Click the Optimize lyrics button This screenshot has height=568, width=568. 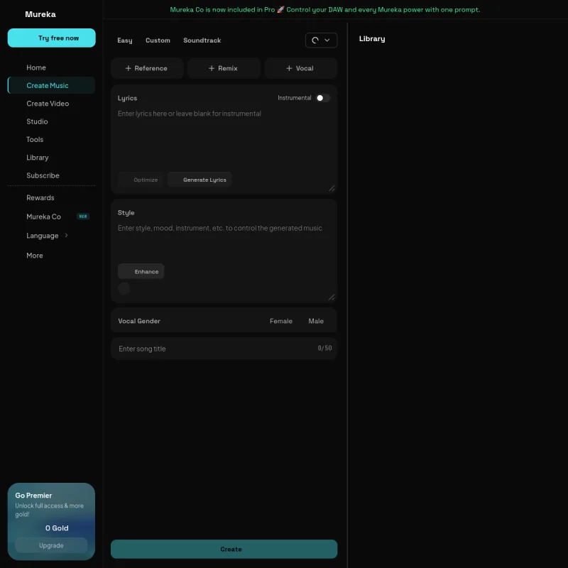point(141,180)
